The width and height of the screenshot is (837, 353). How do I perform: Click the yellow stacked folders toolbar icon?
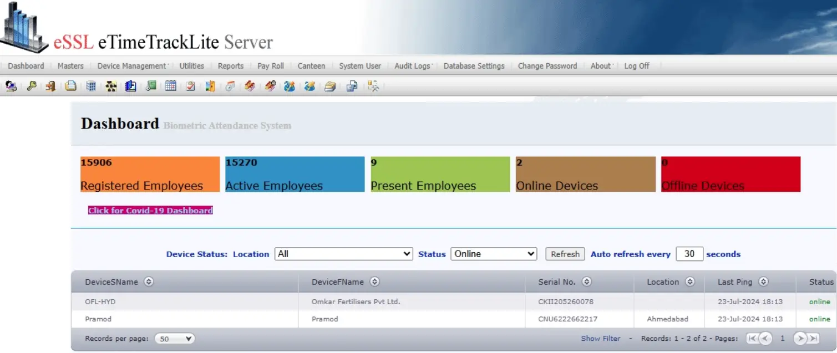(330, 86)
